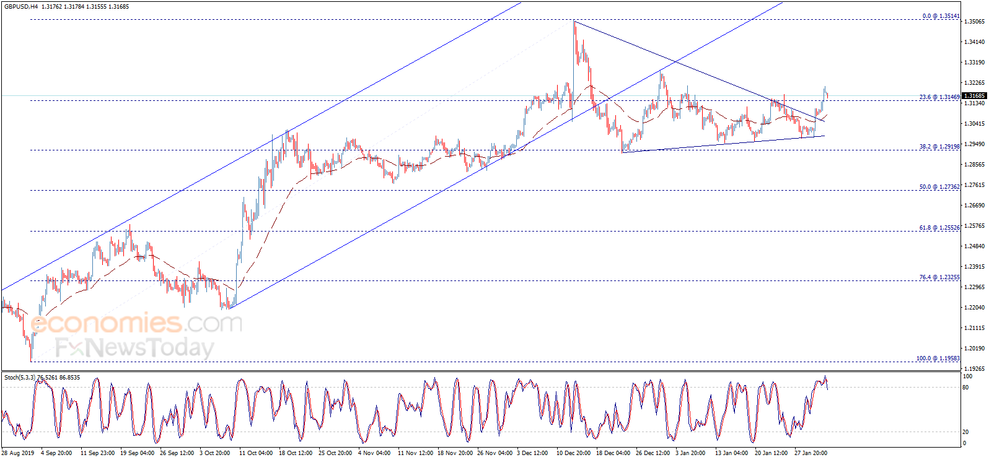Click the 1.35065 price axis value
The image size is (989, 460).
pos(974,22)
